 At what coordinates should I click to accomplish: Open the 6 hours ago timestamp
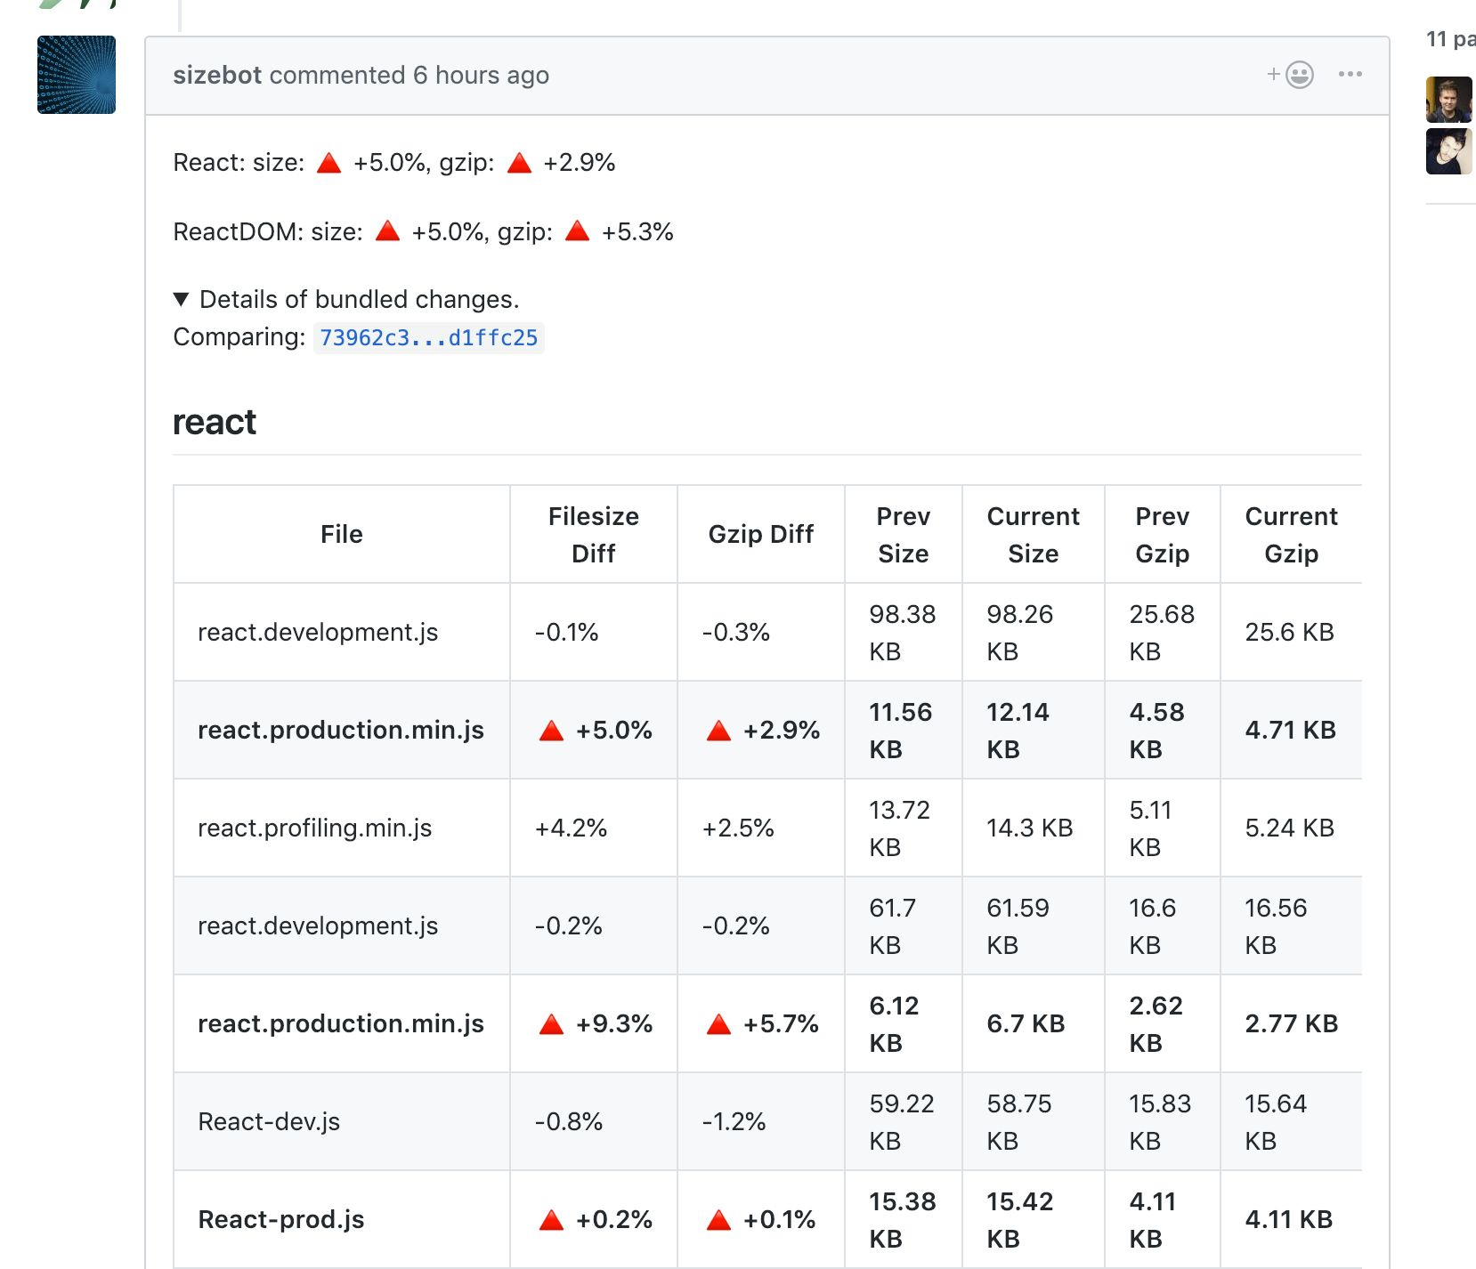pyautogui.click(x=481, y=75)
